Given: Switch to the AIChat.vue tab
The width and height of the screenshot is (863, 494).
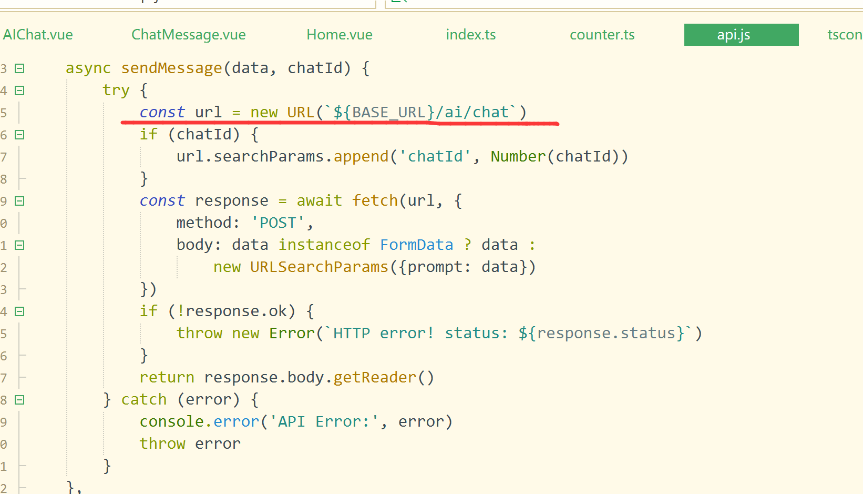Looking at the screenshot, I should pos(38,35).
